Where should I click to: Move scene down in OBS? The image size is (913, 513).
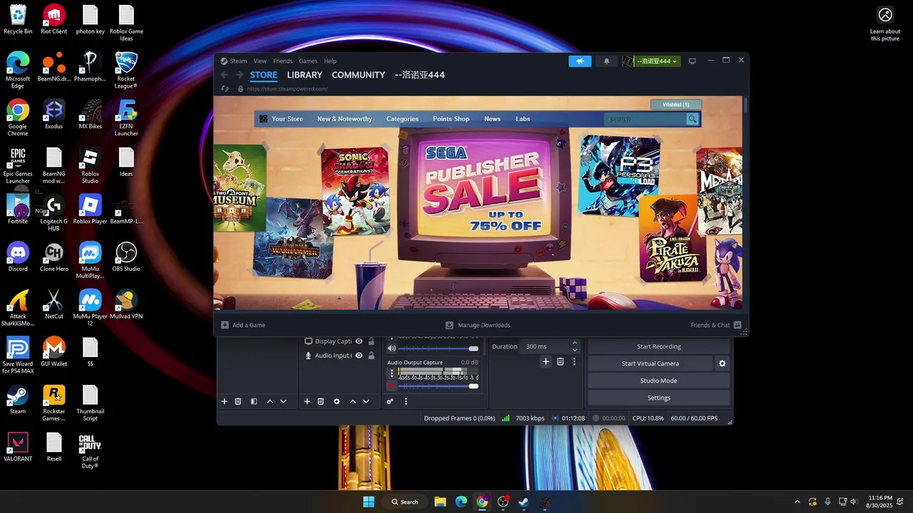click(283, 402)
